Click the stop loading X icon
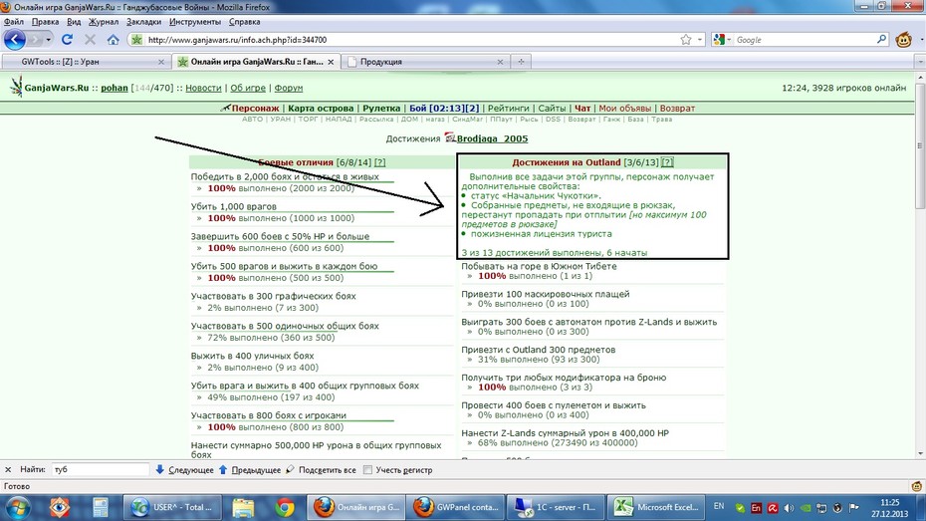926x521 pixels. tap(90, 40)
